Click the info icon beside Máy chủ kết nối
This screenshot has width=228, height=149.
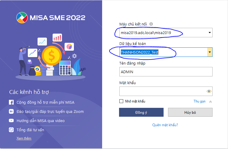point(151,24)
